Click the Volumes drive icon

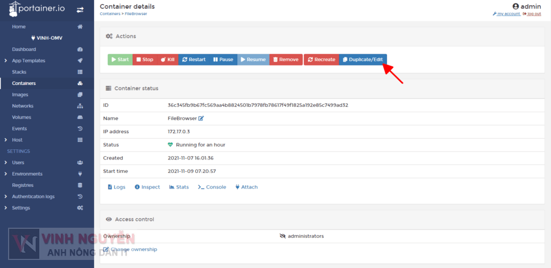(x=80, y=117)
